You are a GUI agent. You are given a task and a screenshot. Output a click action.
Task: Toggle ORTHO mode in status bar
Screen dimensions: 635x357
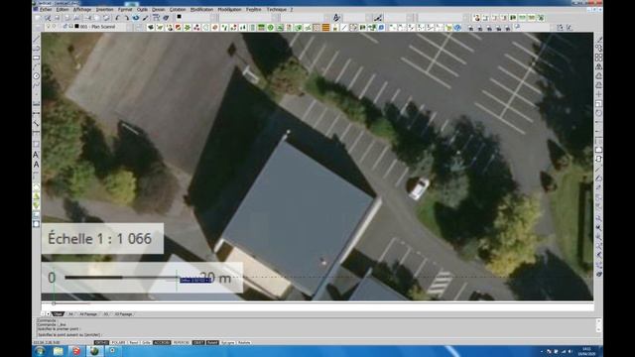[101, 343]
